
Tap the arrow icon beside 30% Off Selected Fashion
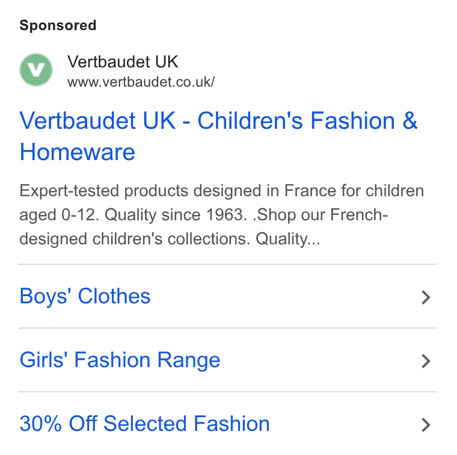(x=426, y=425)
